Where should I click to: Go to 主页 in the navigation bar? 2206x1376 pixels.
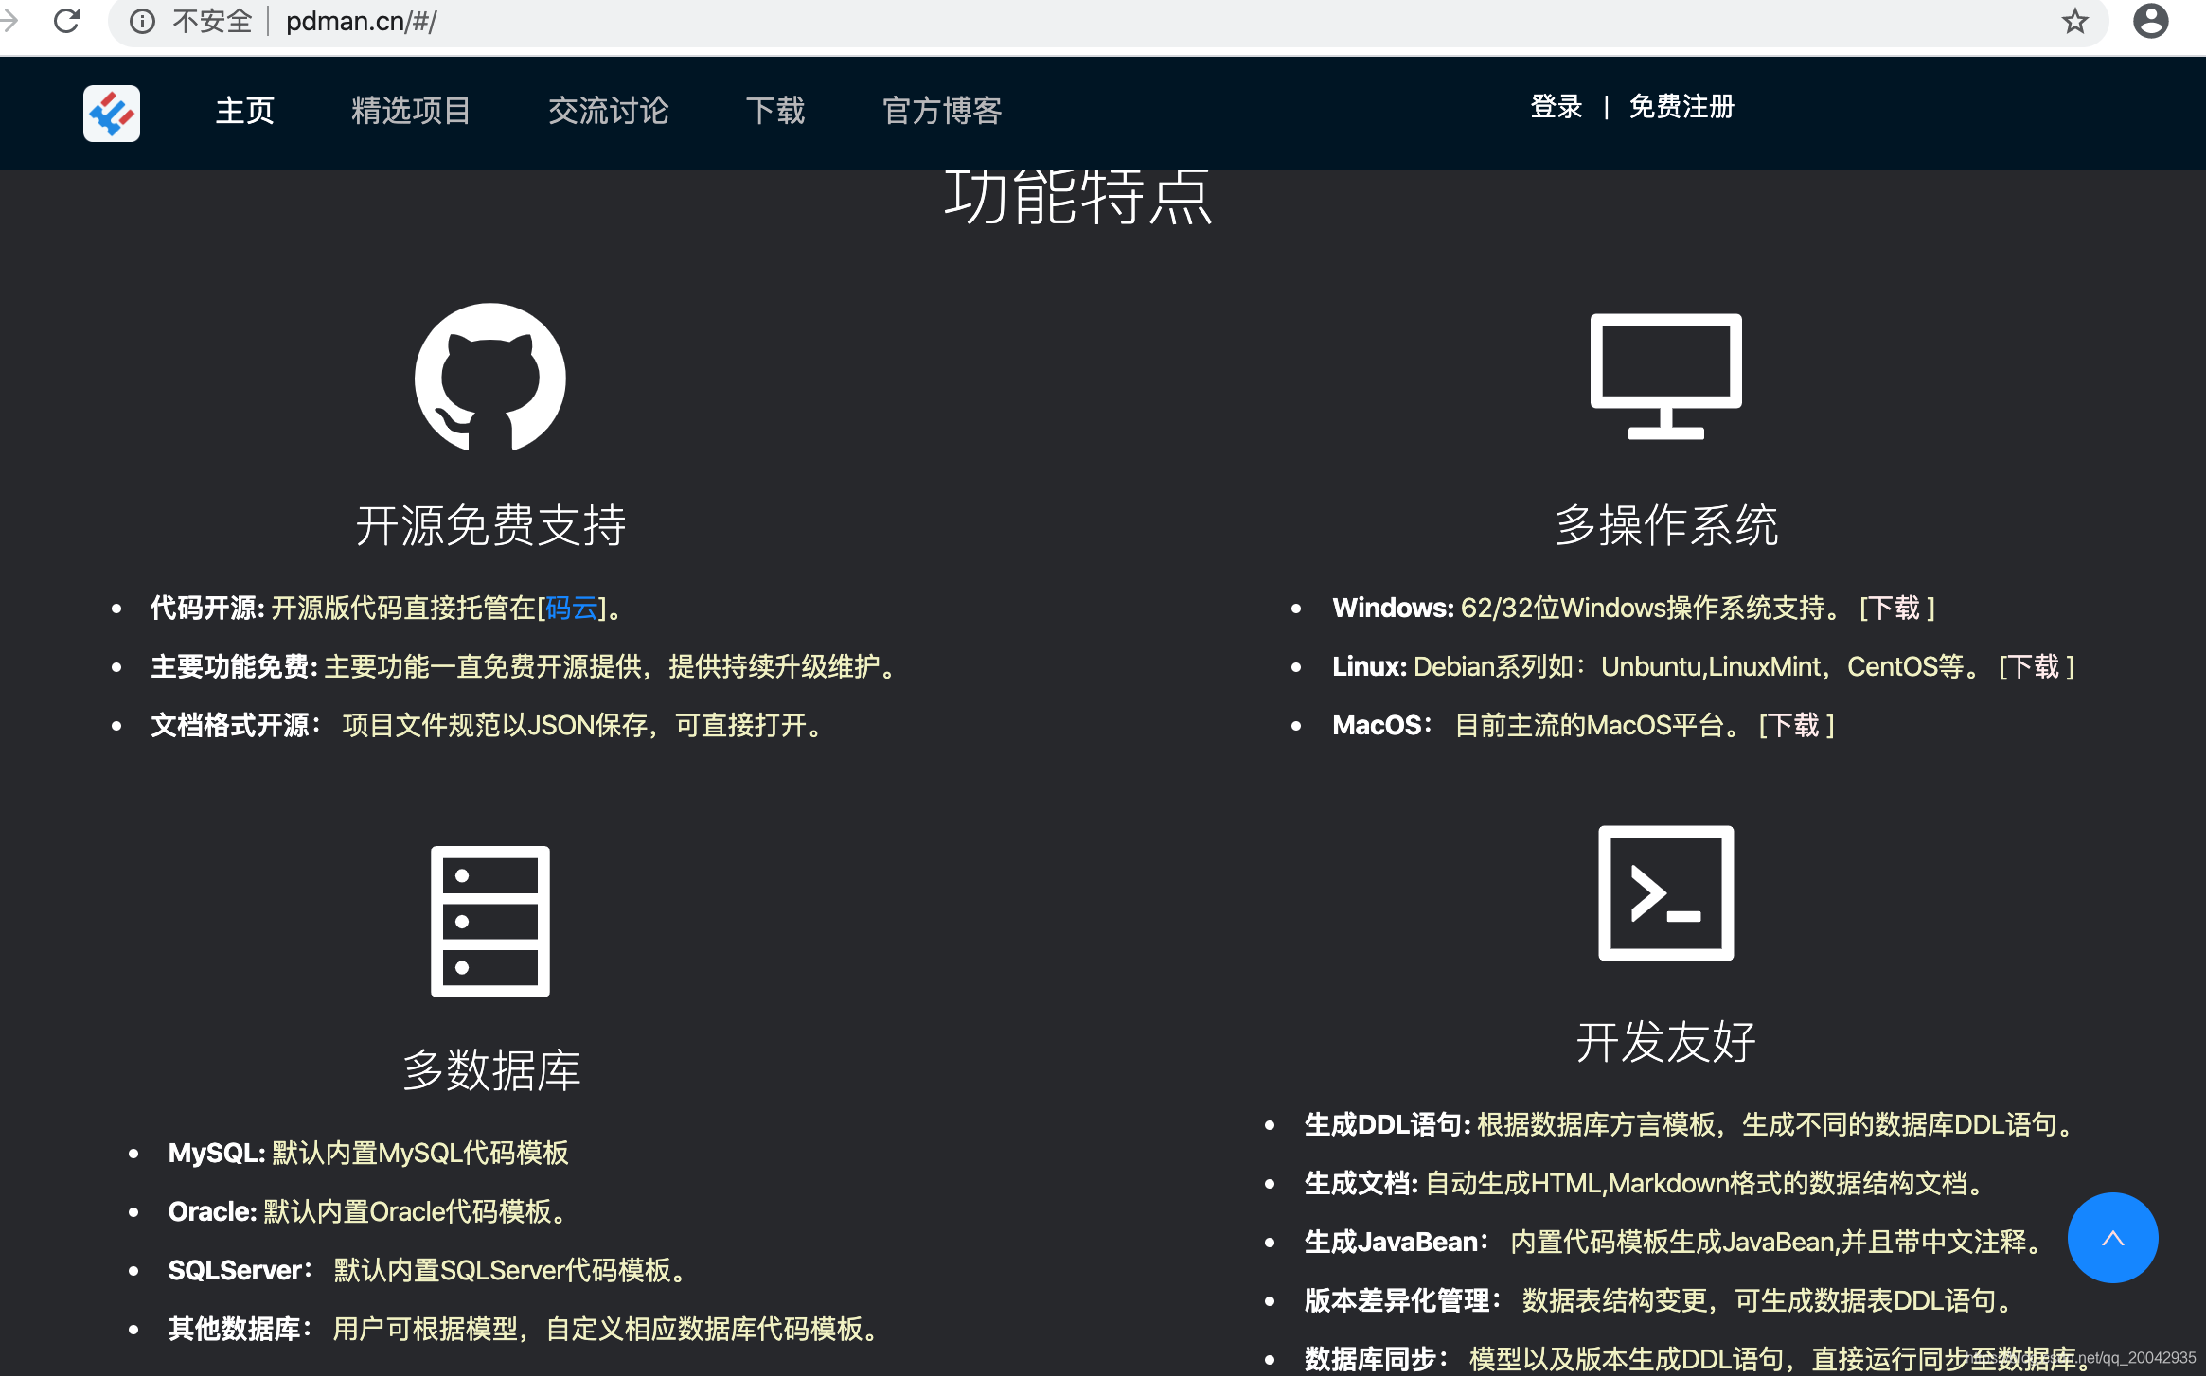tap(244, 111)
